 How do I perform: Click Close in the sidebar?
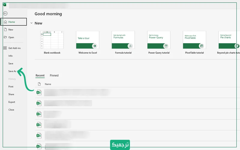pyautogui.click(x=11, y=109)
